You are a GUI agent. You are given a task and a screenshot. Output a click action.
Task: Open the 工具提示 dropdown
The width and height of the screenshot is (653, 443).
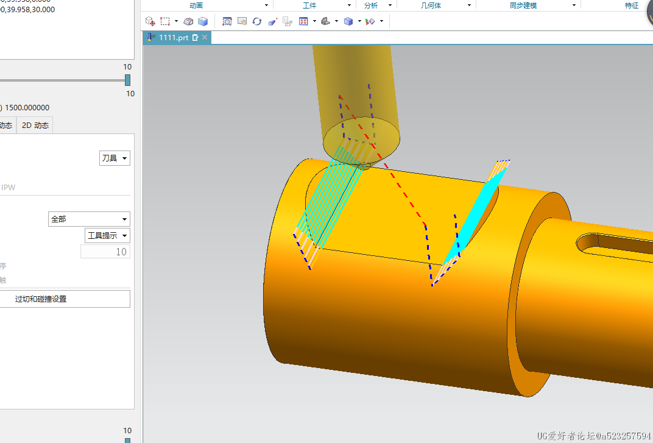(107, 236)
